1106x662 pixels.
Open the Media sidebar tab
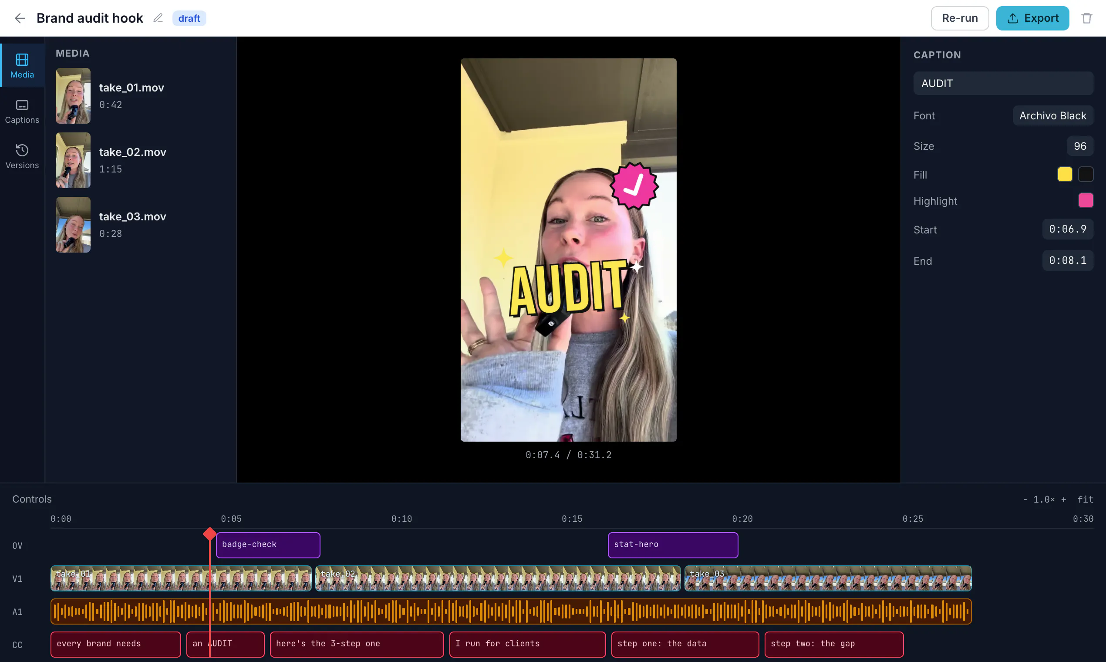pos(22,66)
